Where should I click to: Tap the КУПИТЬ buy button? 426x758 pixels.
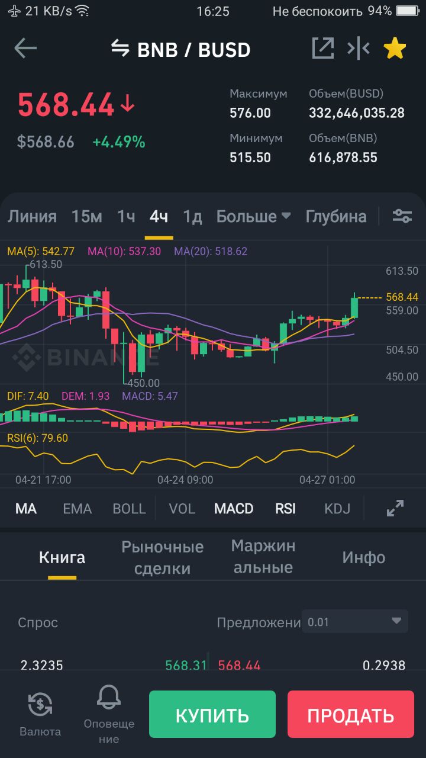pos(212,714)
